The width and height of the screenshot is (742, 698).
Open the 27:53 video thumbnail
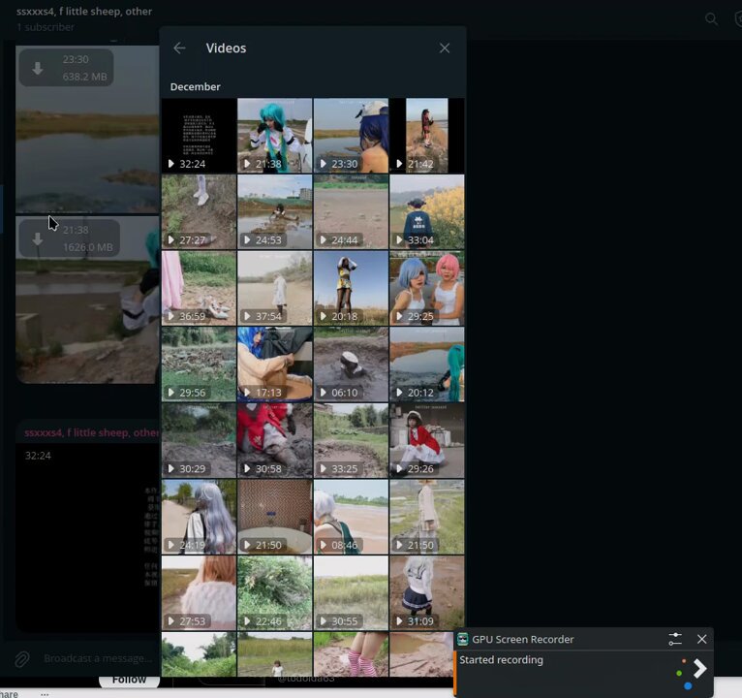point(199,593)
